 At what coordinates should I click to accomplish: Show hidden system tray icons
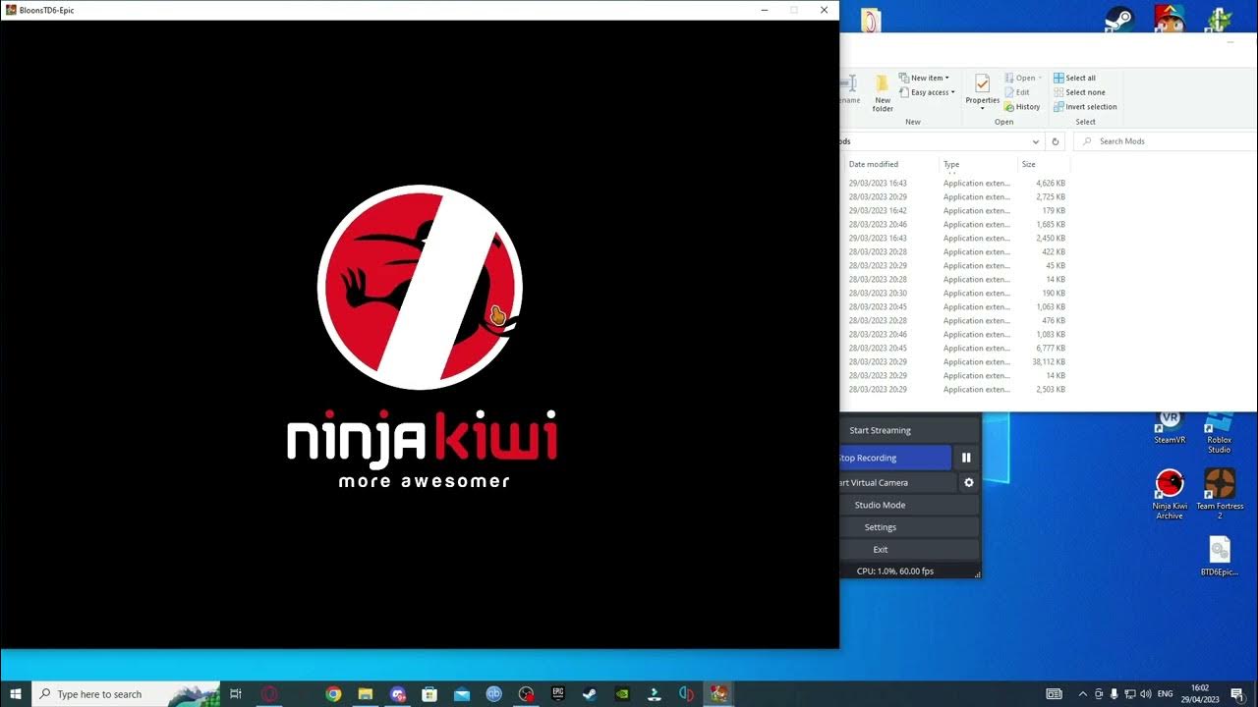tap(1083, 694)
